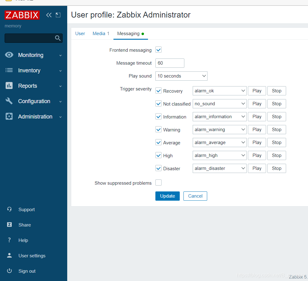Open the Inventory menu item
Viewport: 308px width, 281px height.
coord(34,70)
